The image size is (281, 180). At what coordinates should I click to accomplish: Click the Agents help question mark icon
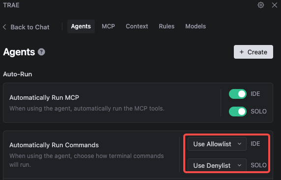click(x=41, y=52)
